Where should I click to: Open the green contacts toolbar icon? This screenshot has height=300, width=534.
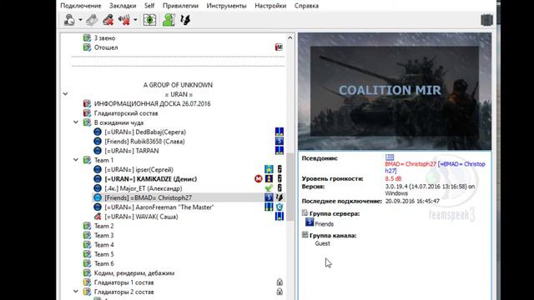(169, 20)
